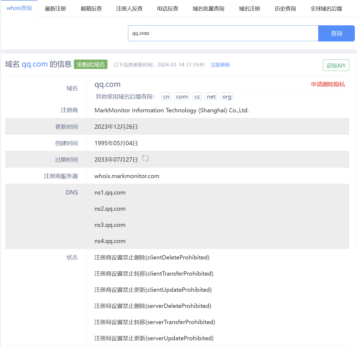Viewport: 357px width, 347px height.
Task: Select the net suffix query box
Action: coord(211,96)
